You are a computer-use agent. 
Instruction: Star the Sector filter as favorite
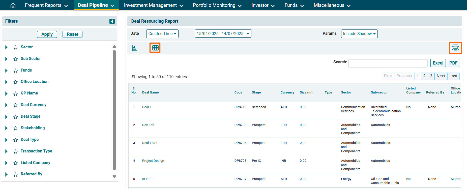point(16,47)
